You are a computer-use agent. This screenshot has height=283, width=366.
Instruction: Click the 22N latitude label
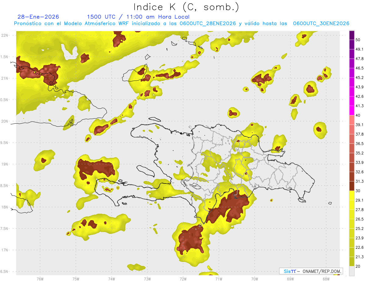[x=4, y=35]
